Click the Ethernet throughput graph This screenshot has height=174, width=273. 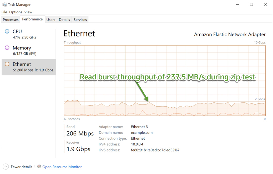point(165,80)
